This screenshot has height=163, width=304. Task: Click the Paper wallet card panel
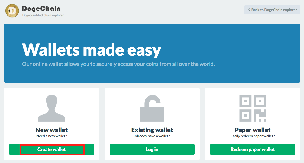pos(253,124)
